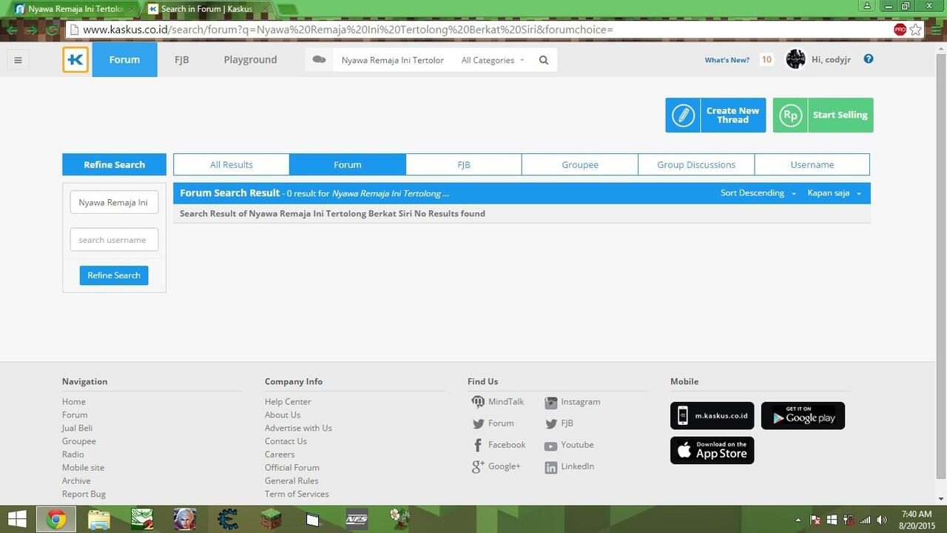Click the Kaskus logo icon
The height and width of the screenshot is (533, 947).
[x=75, y=60]
